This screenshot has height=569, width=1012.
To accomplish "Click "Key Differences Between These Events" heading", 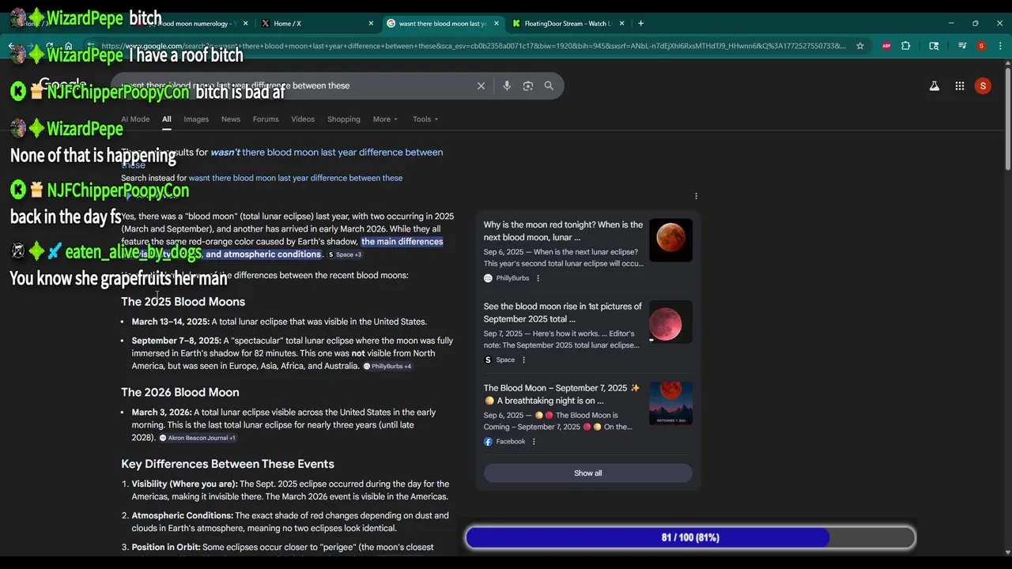I will coord(228,464).
